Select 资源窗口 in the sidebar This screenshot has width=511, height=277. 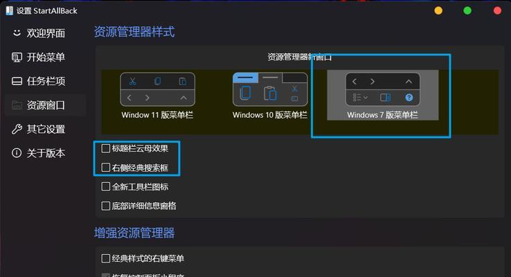coord(46,105)
